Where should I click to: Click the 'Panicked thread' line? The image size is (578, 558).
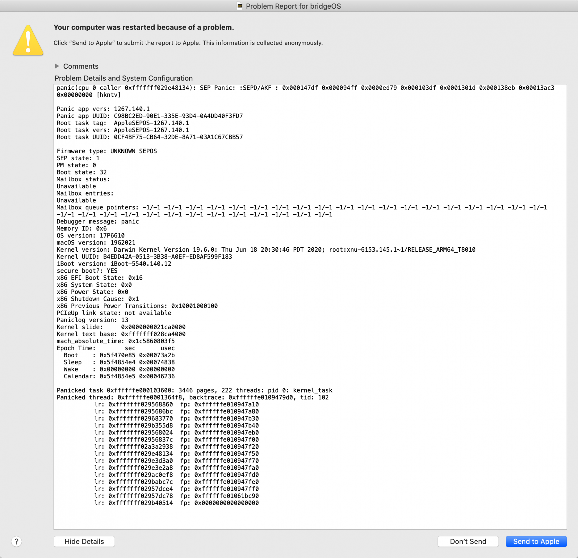192,398
